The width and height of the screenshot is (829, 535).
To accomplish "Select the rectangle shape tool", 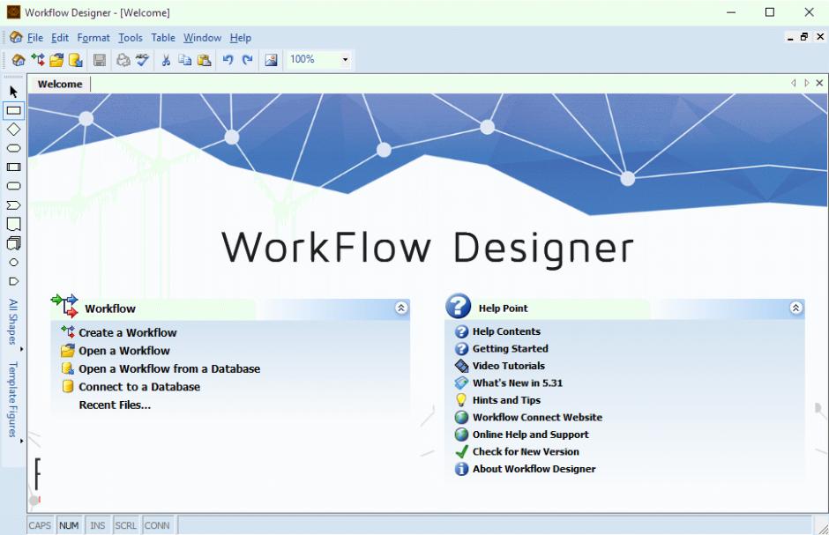I will [14, 110].
